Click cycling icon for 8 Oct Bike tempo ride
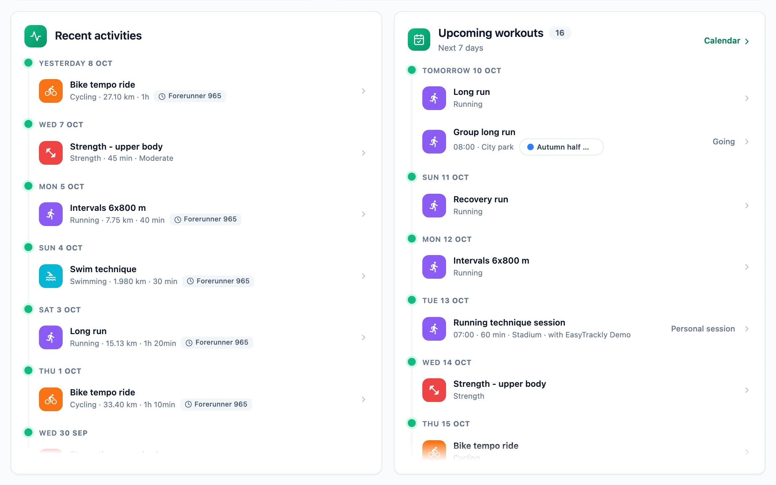Viewport: 776px width, 485px height. click(51, 91)
